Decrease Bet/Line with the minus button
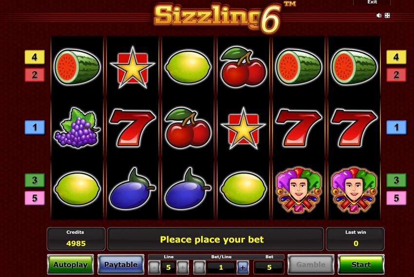The image size is (414, 277). (x=199, y=267)
